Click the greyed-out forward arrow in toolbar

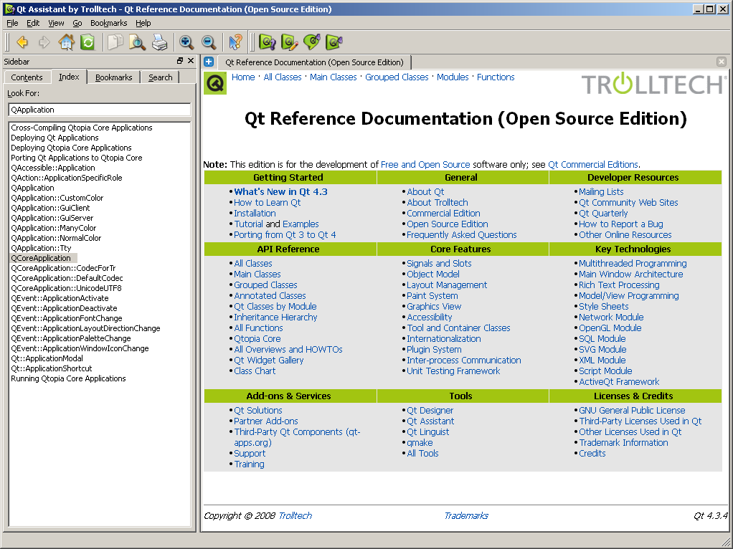coord(44,42)
